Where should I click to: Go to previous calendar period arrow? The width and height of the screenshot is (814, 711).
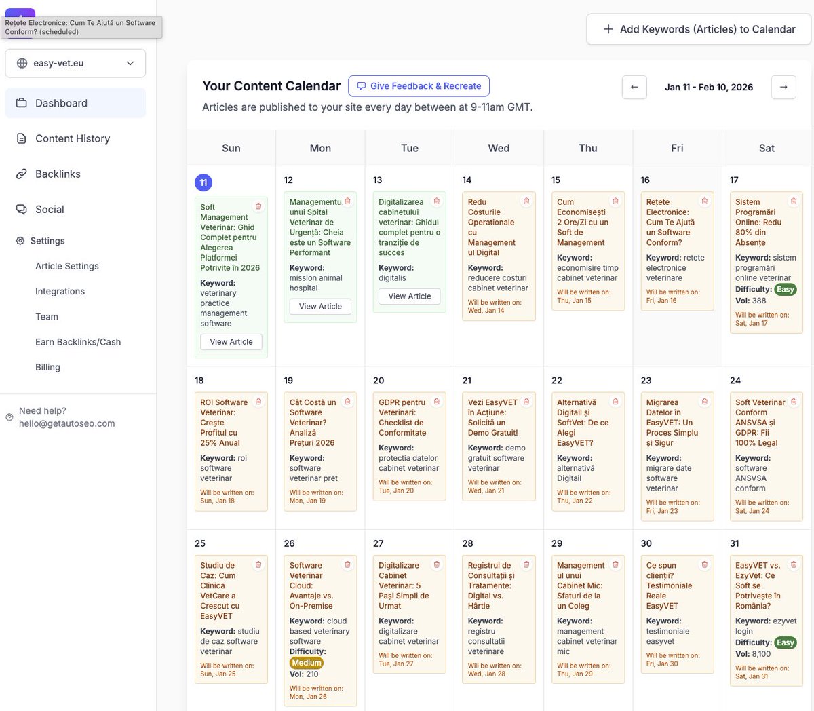(x=634, y=87)
